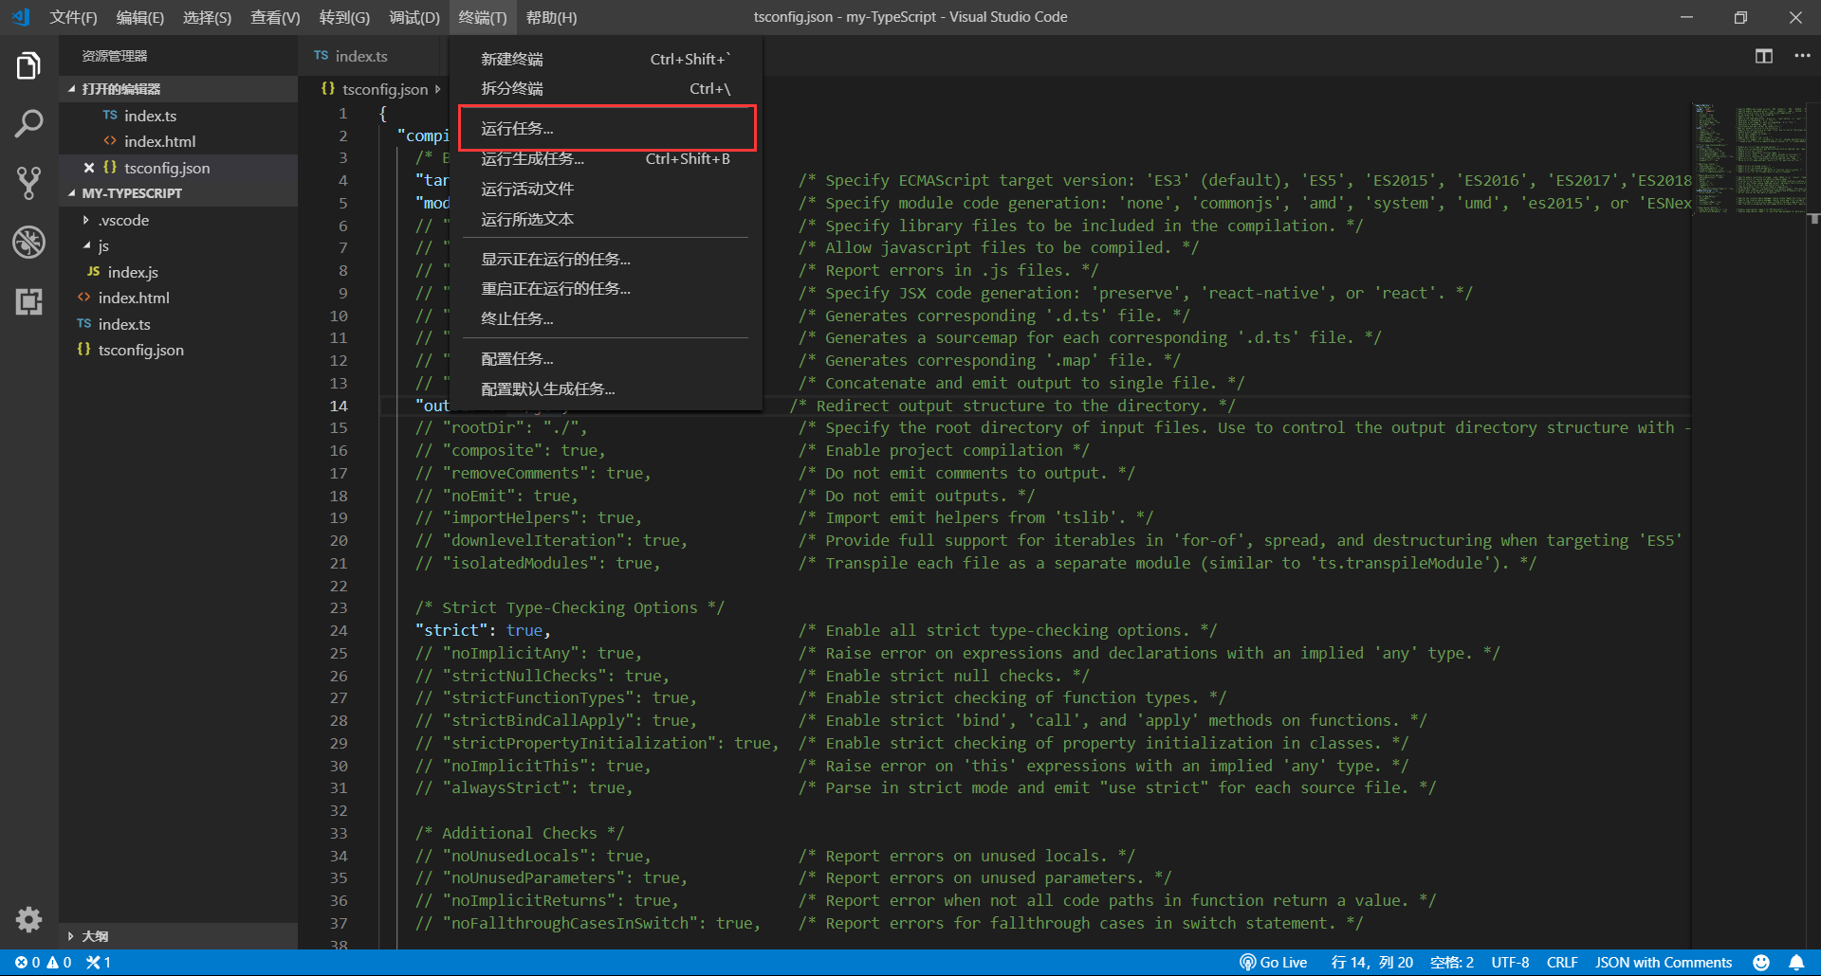Expand the .vscode folder
Screen dimensions: 1821x976
[x=124, y=220]
